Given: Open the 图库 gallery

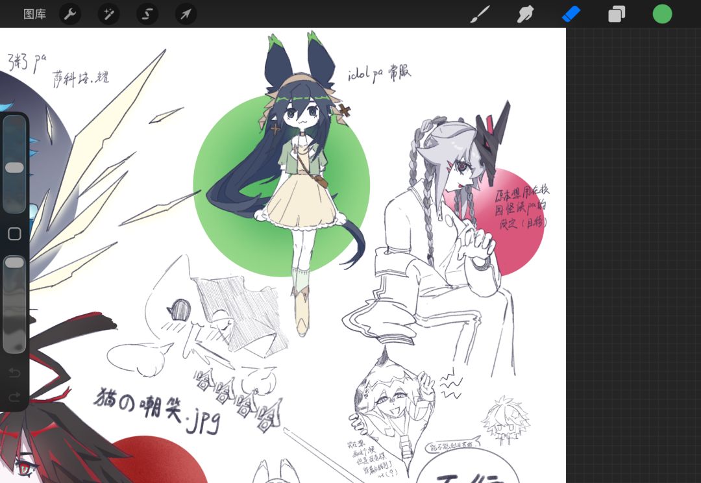Looking at the screenshot, I should (35, 14).
